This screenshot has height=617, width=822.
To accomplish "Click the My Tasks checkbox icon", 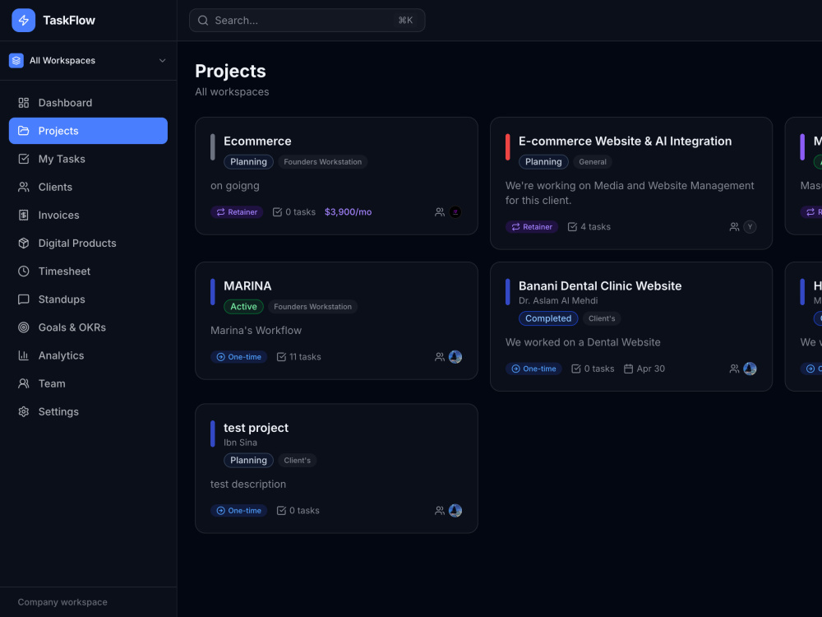I will 24,159.
